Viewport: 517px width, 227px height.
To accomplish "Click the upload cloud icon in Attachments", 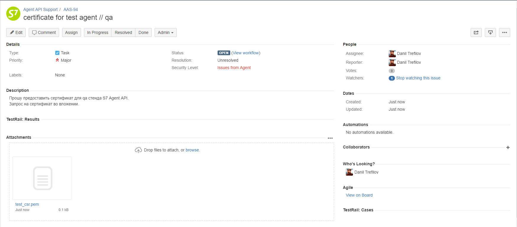I will pos(138,150).
